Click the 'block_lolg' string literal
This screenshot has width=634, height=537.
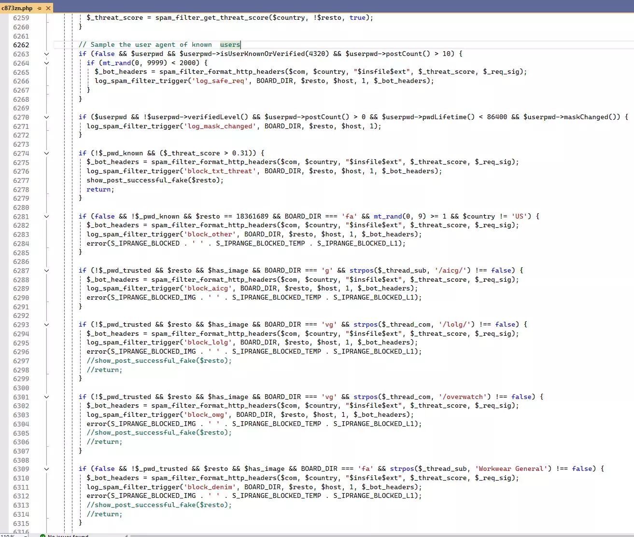click(x=208, y=342)
